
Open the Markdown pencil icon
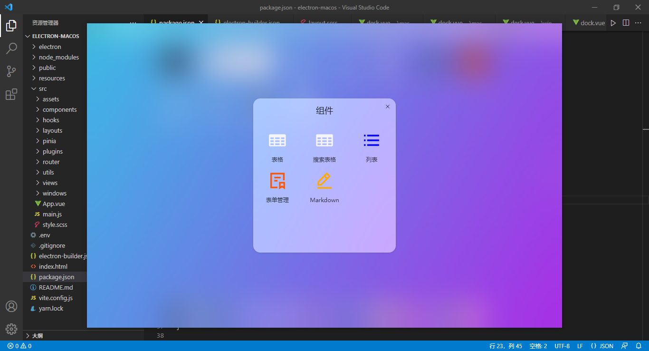tap(324, 181)
